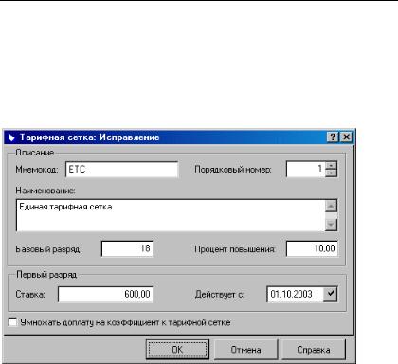The height and width of the screenshot is (364, 398).
Task: Click the Процент повышения field
Action: 312,248
